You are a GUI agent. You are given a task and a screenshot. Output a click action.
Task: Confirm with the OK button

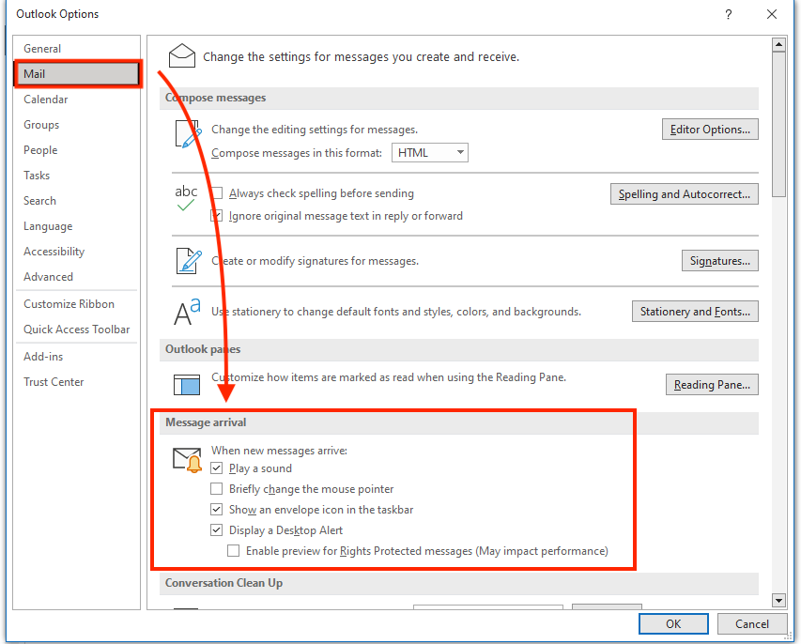(x=673, y=623)
